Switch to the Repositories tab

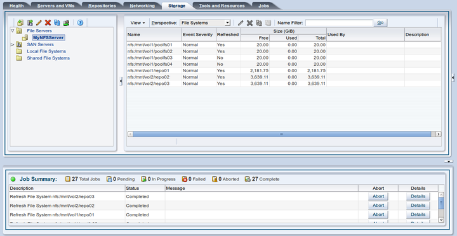pyautogui.click(x=102, y=6)
